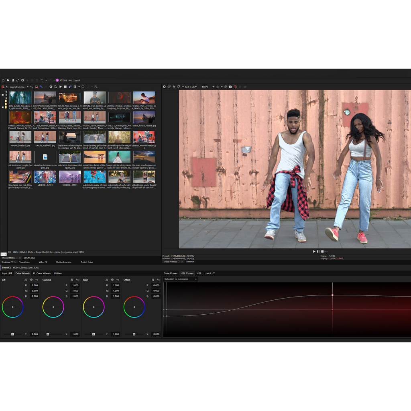
Task: Switch to the Color Curves tab
Action: click(171, 273)
